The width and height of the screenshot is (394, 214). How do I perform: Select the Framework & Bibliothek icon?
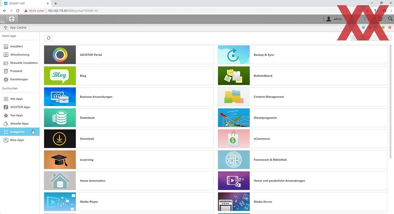(x=234, y=160)
